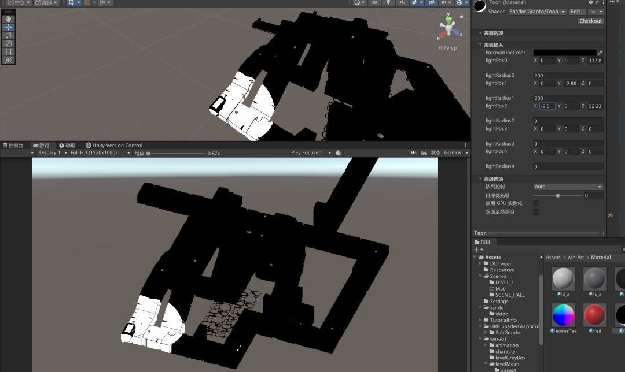Click the Edit... shader button
The height and width of the screenshot is (372, 625).
[x=577, y=12]
